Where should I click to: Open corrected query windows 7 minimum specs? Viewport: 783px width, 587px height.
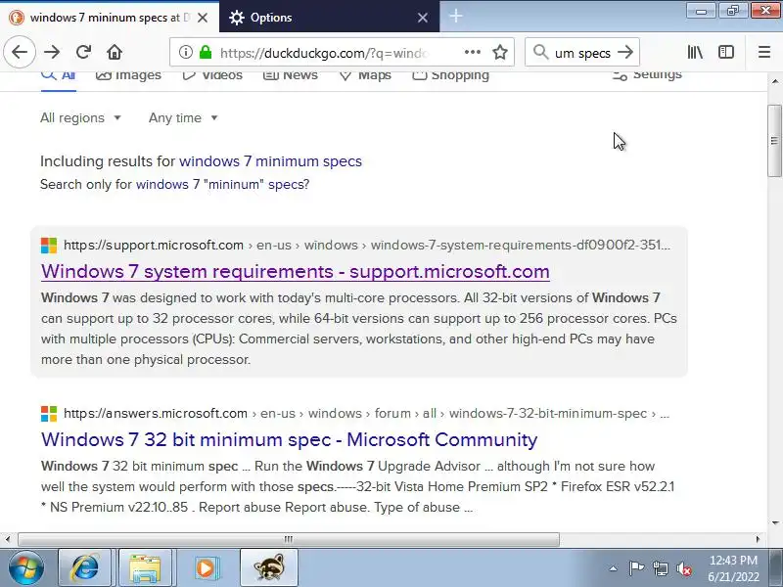(x=271, y=161)
